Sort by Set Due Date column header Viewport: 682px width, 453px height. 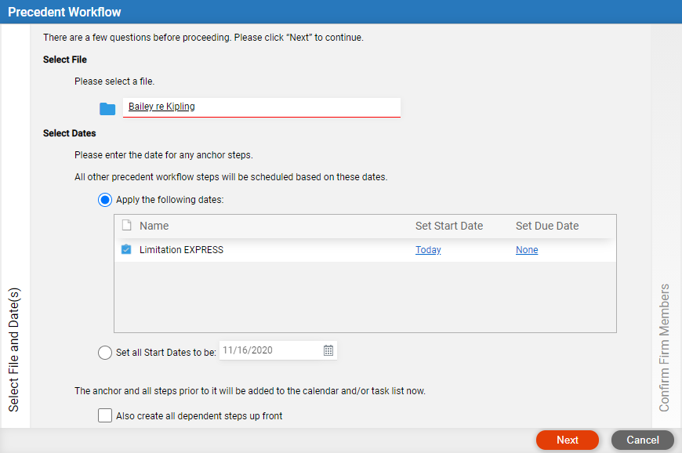(x=547, y=226)
